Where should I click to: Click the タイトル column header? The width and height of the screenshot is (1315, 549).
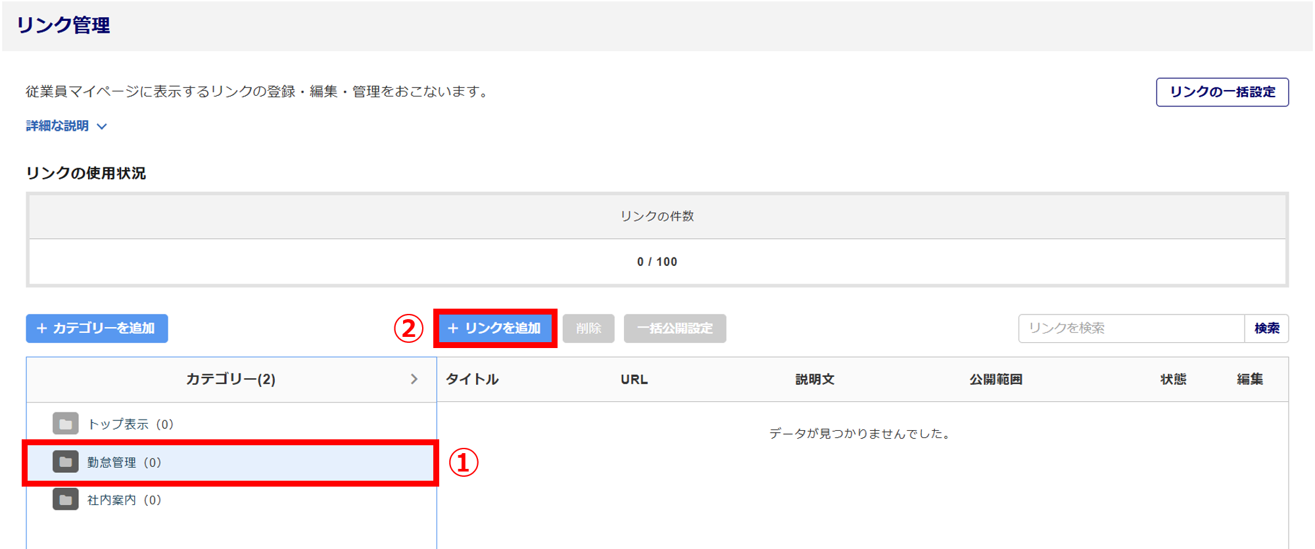coord(472,379)
